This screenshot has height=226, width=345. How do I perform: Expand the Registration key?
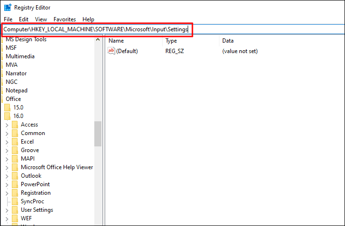coord(7,193)
